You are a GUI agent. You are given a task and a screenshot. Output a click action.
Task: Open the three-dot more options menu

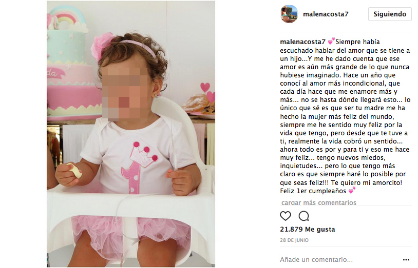406,259
